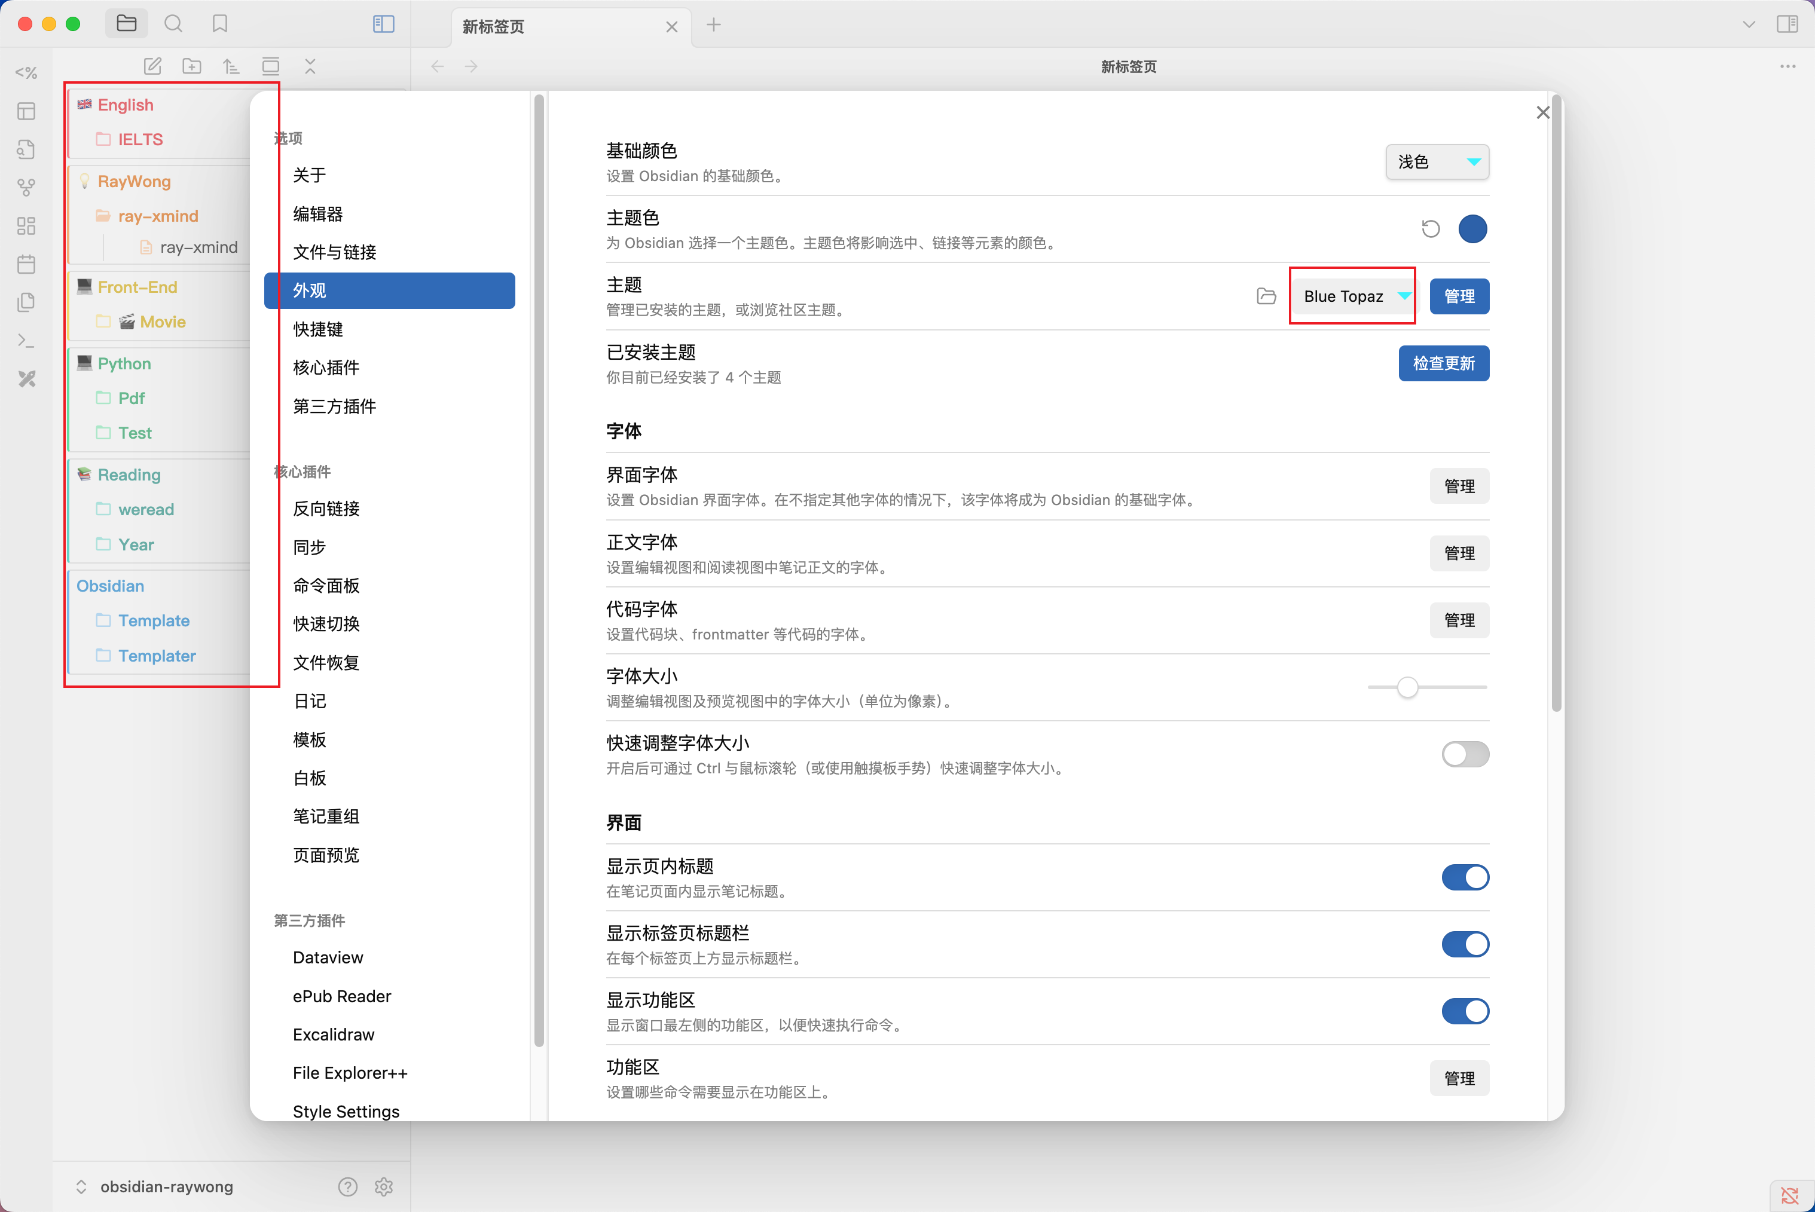Open graph view ribbon icon
1815x1212 pixels.
[26, 188]
